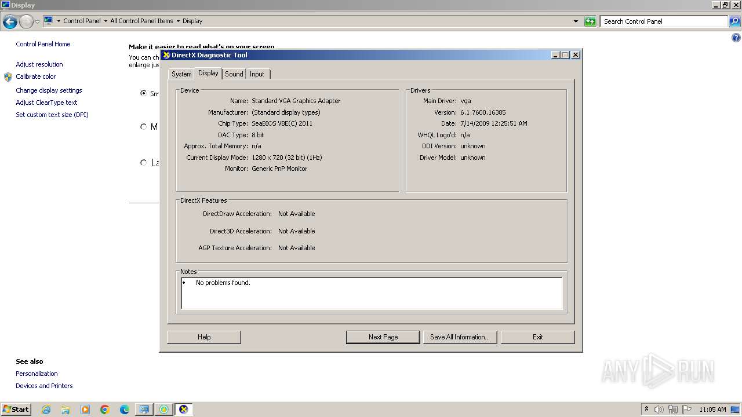This screenshot has width=742, height=417.
Task: Open File Explorer taskbar icon
Action: coord(66,409)
